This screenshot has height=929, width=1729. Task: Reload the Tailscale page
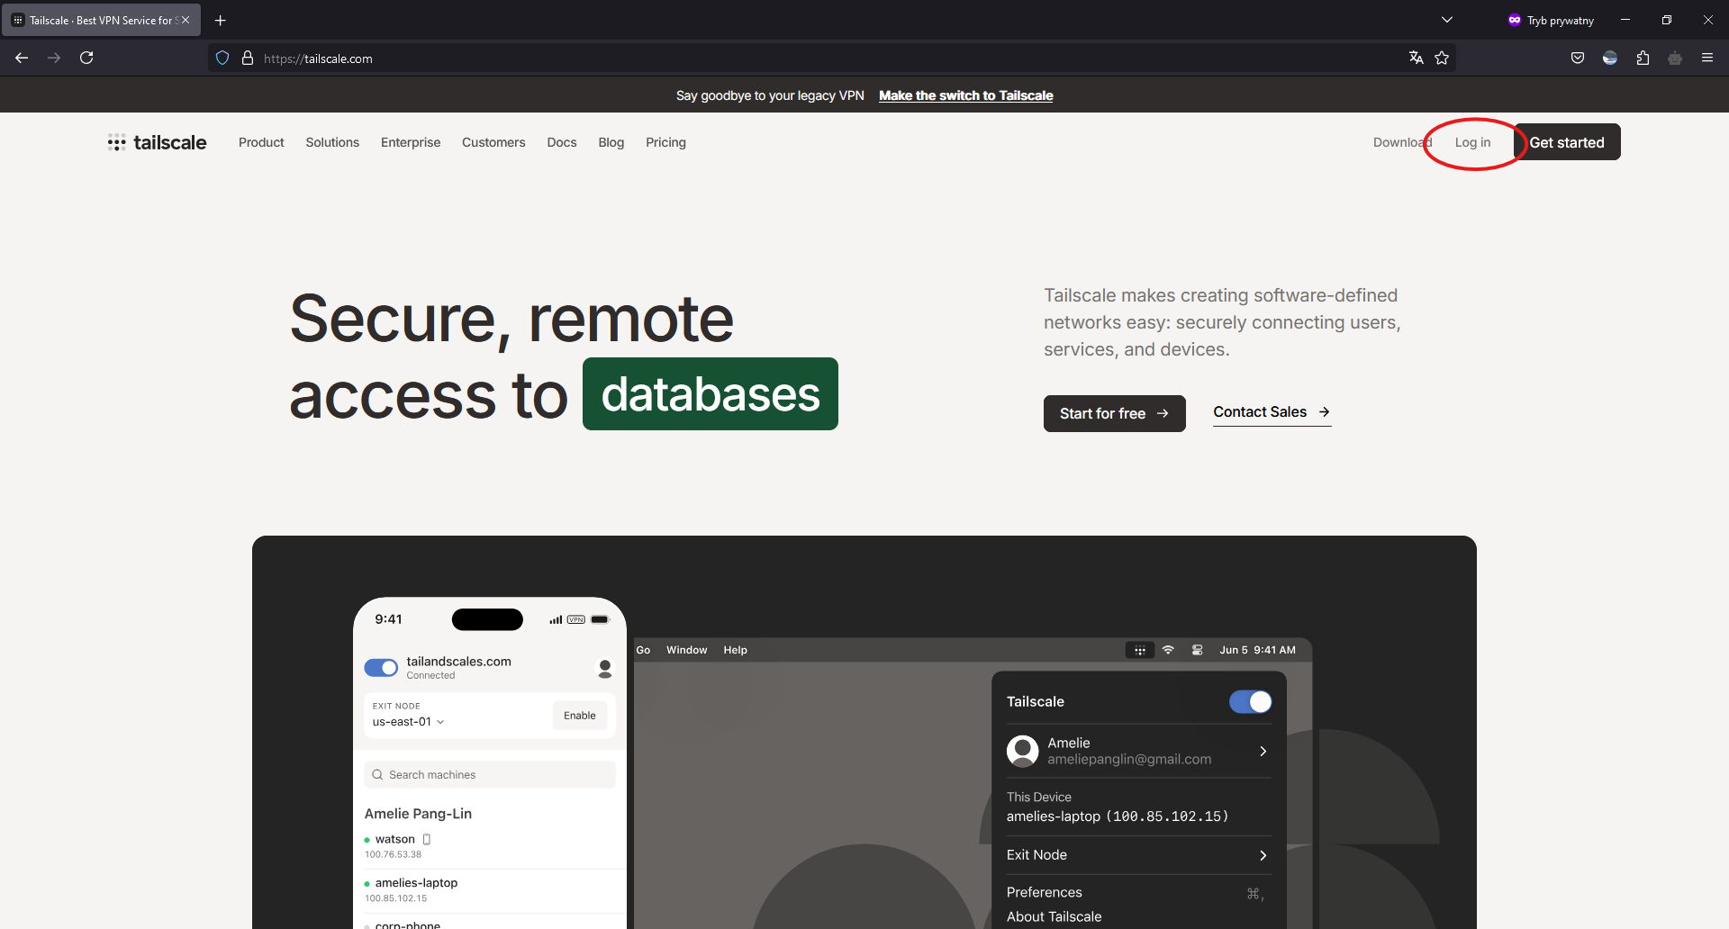(x=86, y=58)
